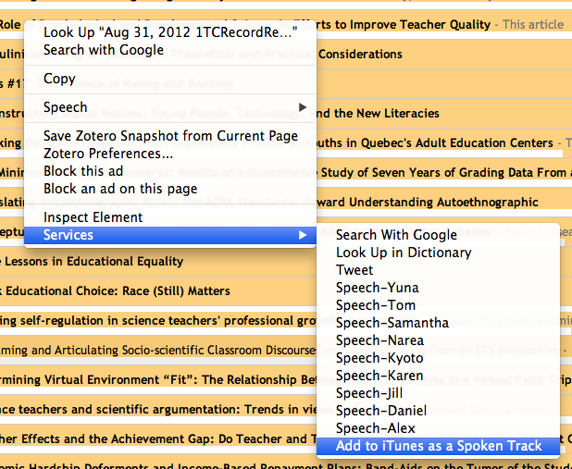
Task: Choose Tweet from Services submenu
Action: pyautogui.click(x=438, y=270)
